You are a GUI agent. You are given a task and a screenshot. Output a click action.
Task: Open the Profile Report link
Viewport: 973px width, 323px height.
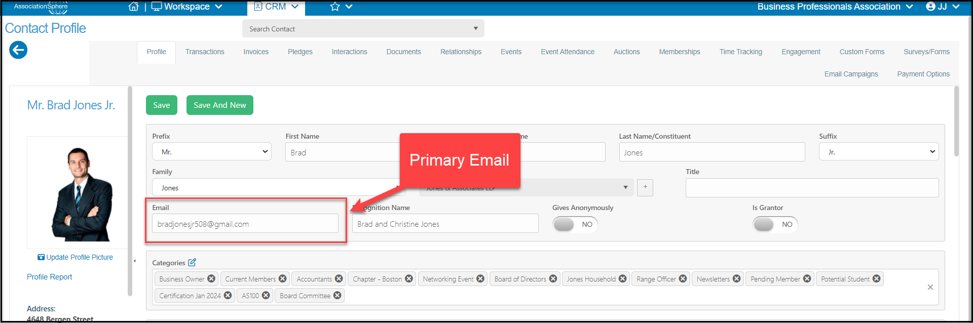click(x=50, y=277)
